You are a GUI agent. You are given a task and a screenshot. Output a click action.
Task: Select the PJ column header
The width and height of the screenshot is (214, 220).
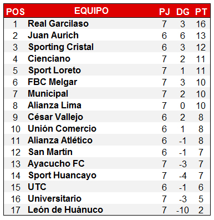click(165, 12)
